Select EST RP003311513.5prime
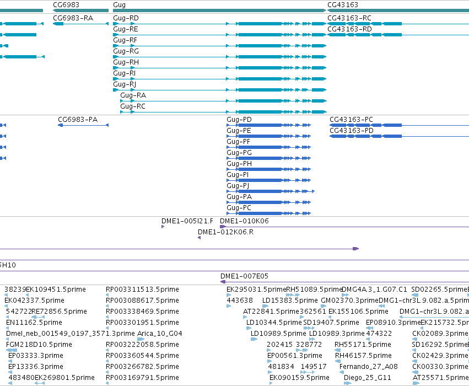469x386 pixels. click(142, 289)
